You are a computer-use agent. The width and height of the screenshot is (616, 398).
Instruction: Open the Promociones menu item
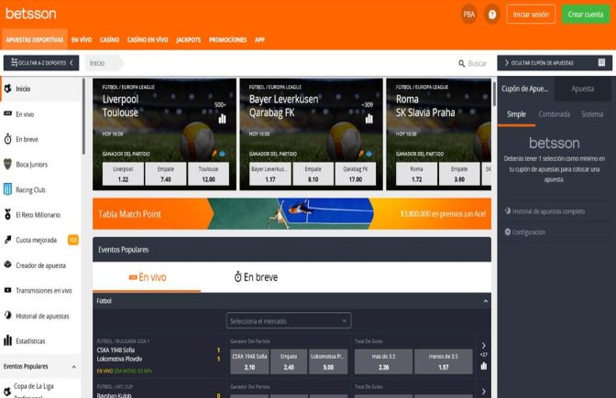(x=228, y=39)
